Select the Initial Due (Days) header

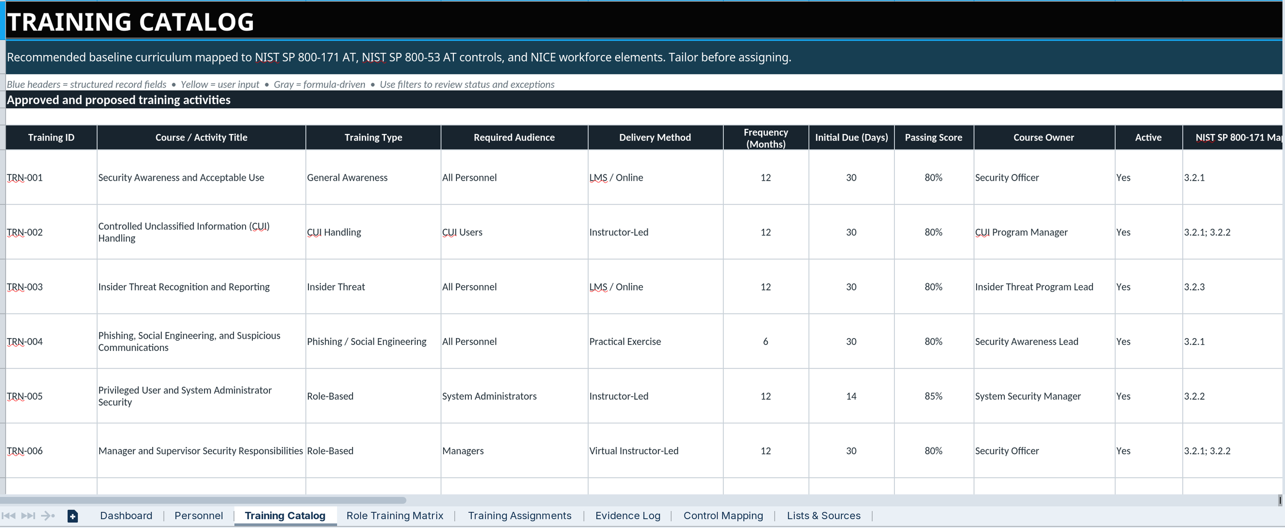[851, 138]
